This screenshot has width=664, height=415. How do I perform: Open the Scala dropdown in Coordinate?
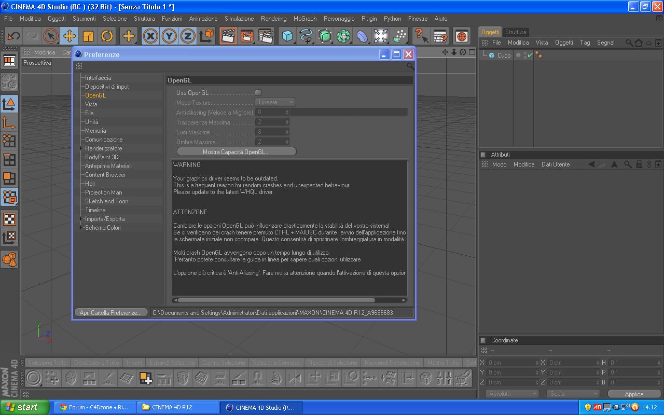[573, 394]
